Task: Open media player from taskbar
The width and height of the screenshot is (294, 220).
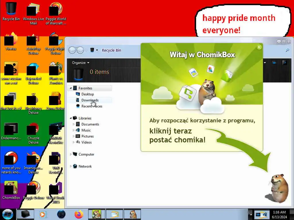Action: coord(42,214)
